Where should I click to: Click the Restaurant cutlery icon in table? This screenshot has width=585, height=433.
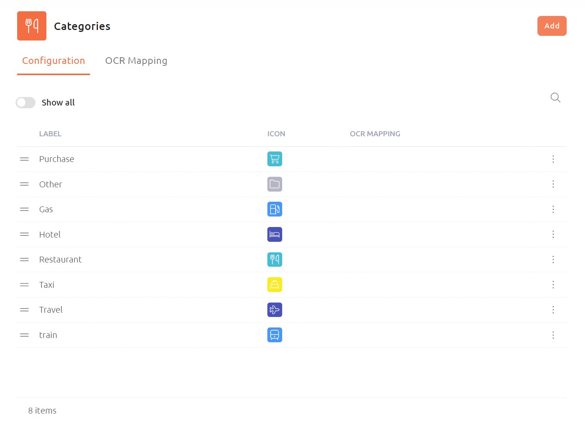click(275, 259)
